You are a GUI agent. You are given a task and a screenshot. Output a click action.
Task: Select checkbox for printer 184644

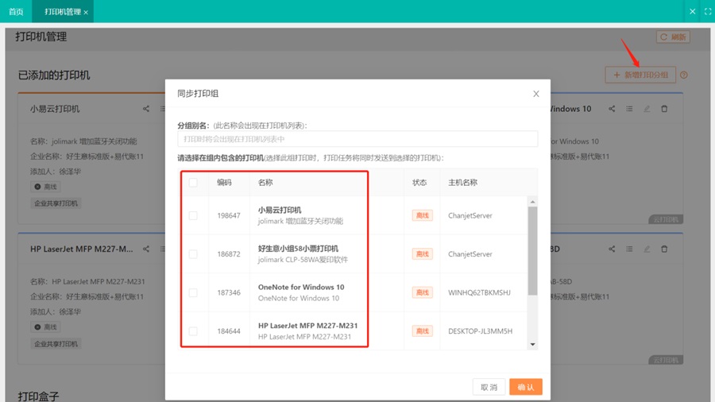click(193, 331)
